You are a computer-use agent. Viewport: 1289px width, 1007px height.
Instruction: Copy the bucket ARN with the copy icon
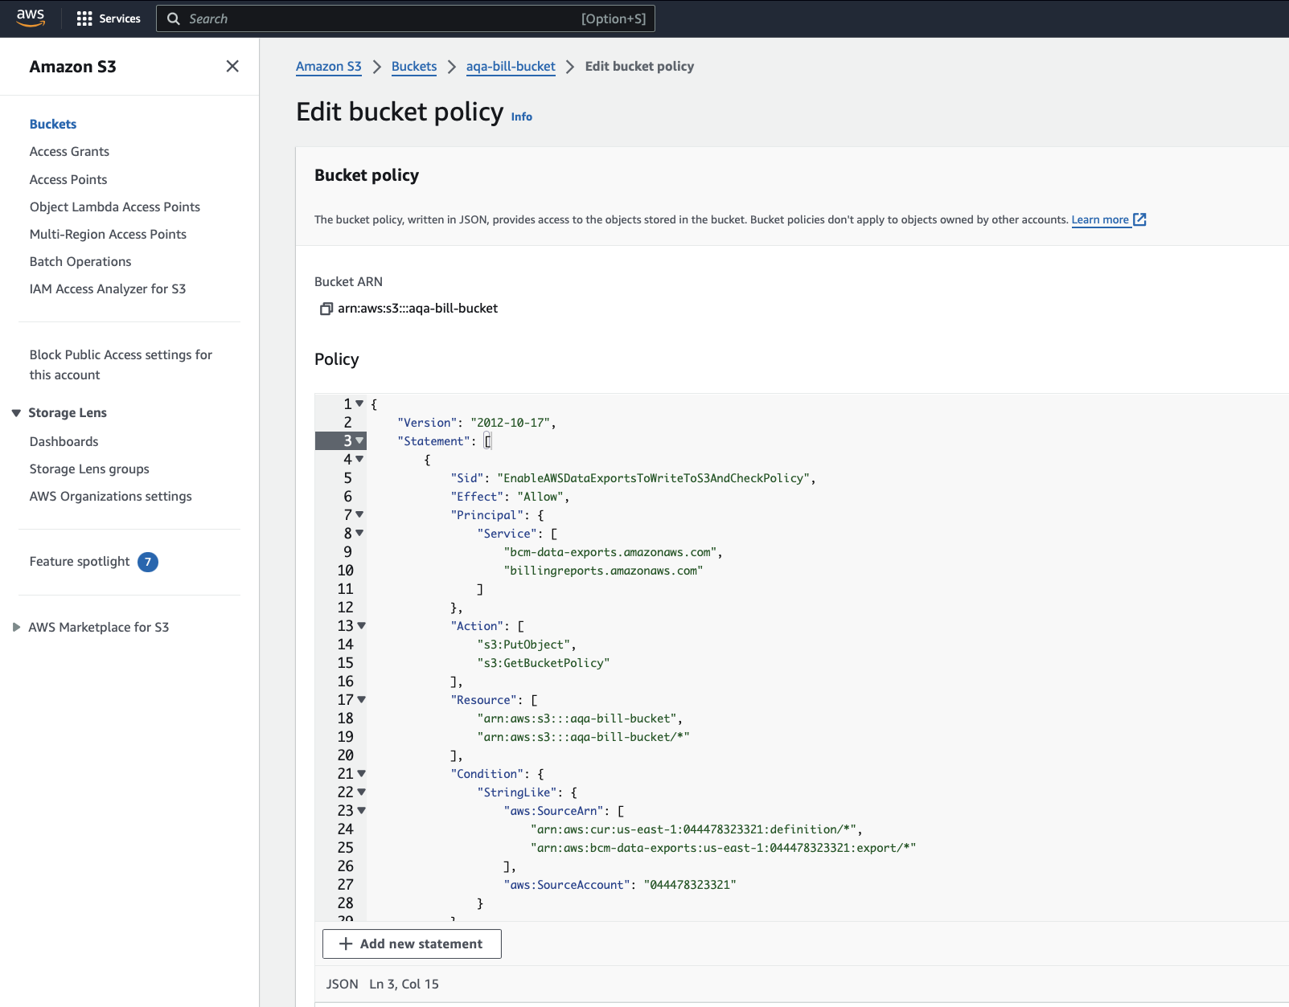pyautogui.click(x=326, y=309)
